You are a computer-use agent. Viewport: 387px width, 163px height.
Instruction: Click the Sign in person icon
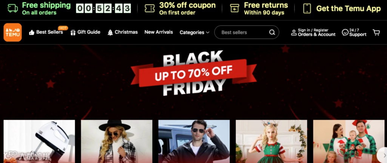coord(294,32)
